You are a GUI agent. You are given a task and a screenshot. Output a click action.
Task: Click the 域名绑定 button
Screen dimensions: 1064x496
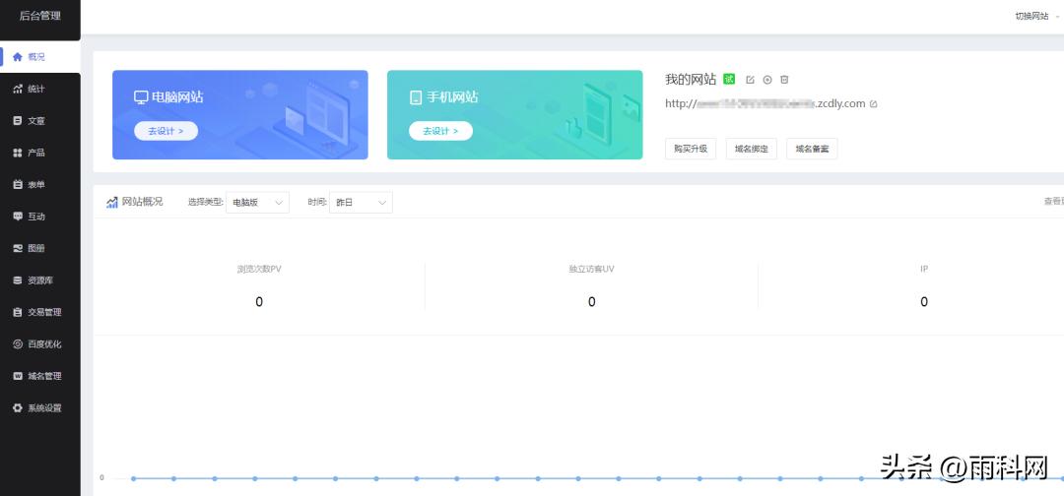[751, 149]
